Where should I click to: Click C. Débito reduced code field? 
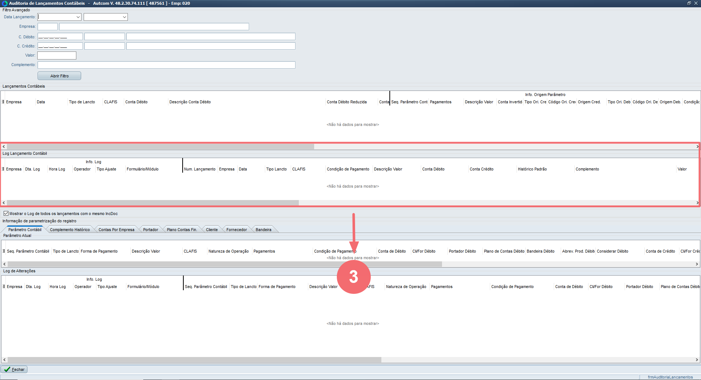click(x=104, y=37)
